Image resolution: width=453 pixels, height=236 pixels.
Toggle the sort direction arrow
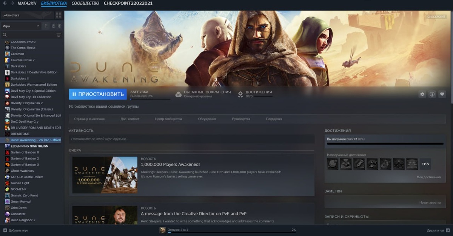[x=46, y=26]
